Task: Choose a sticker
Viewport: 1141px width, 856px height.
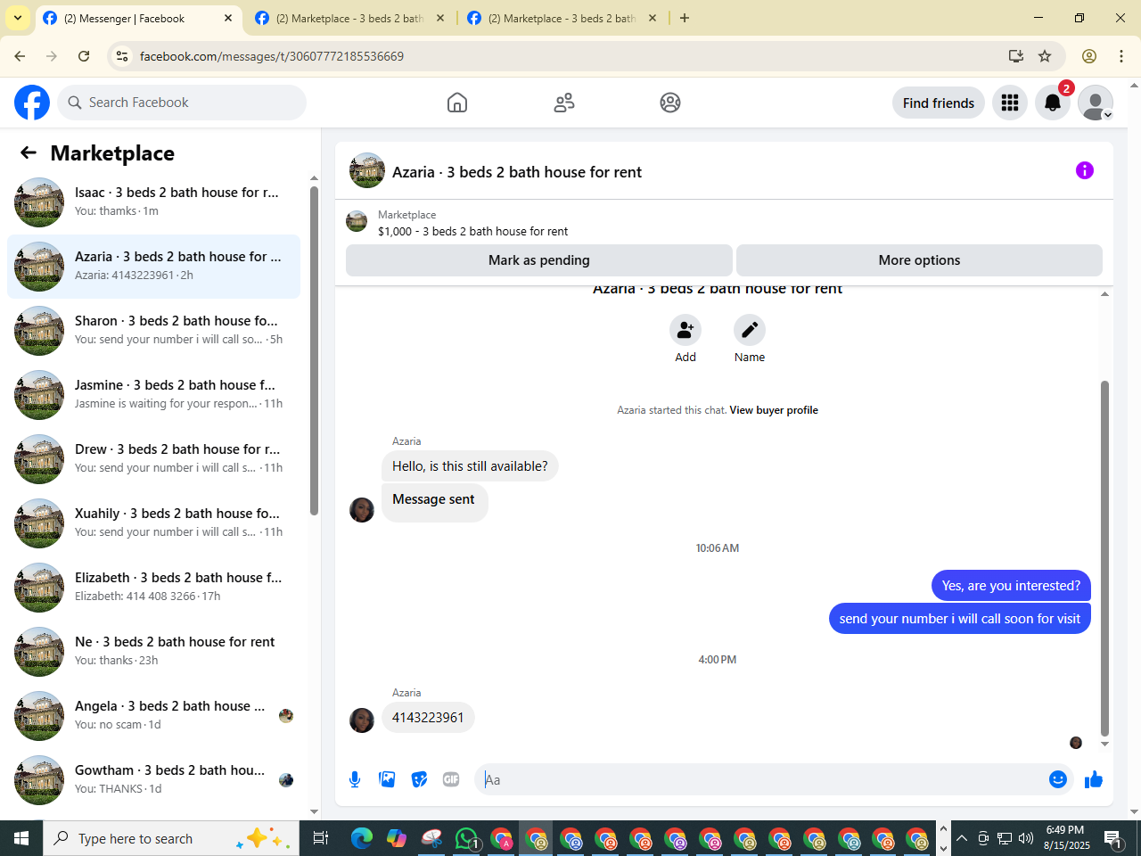Action: [419, 779]
